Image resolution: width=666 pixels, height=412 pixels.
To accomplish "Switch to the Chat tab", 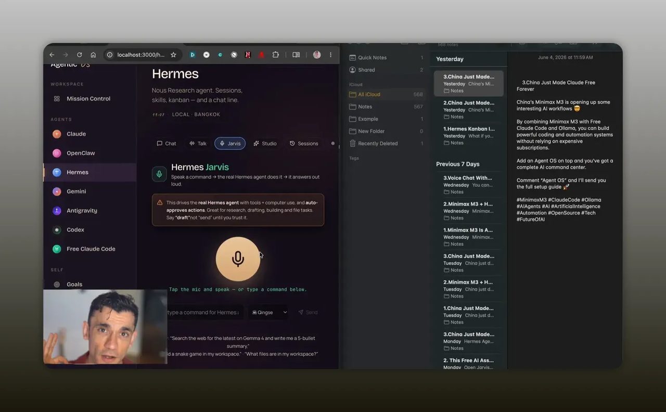I will pos(166,143).
